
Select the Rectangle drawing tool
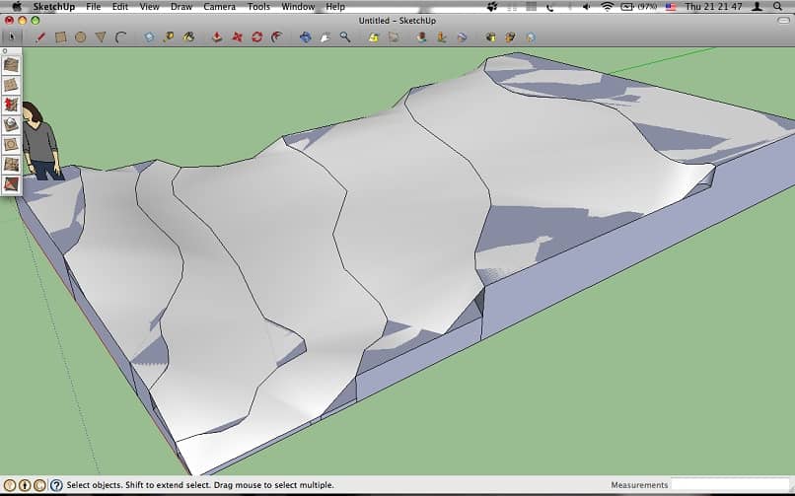tap(60, 37)
